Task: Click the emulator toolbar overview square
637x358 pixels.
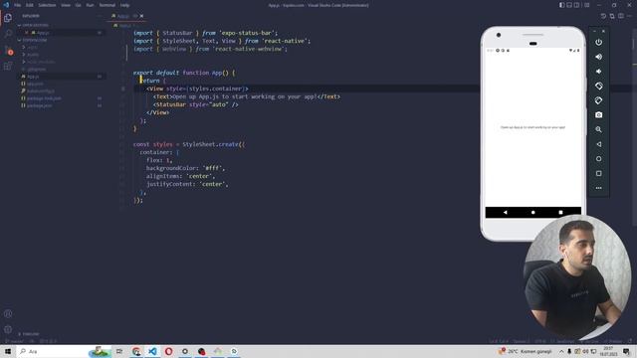Action: pos(598,173)
